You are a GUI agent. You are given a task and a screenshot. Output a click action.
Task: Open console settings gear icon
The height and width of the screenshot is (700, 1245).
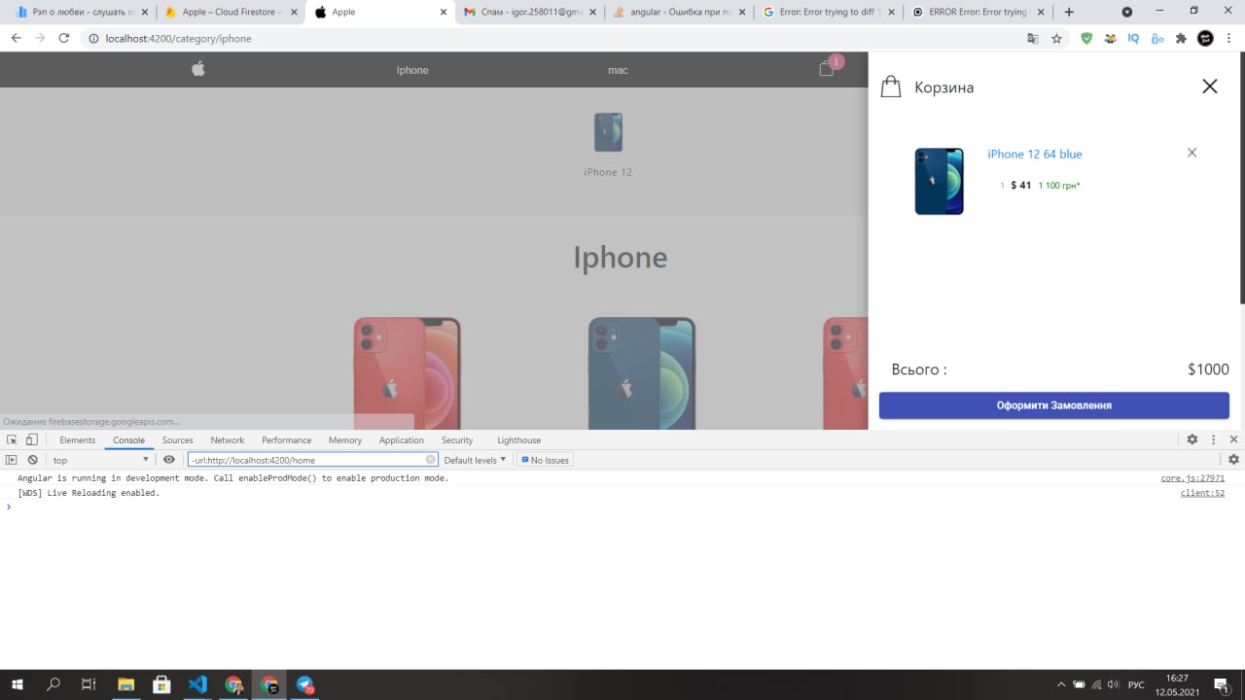pyautogui.click(x=1233, y=460)
